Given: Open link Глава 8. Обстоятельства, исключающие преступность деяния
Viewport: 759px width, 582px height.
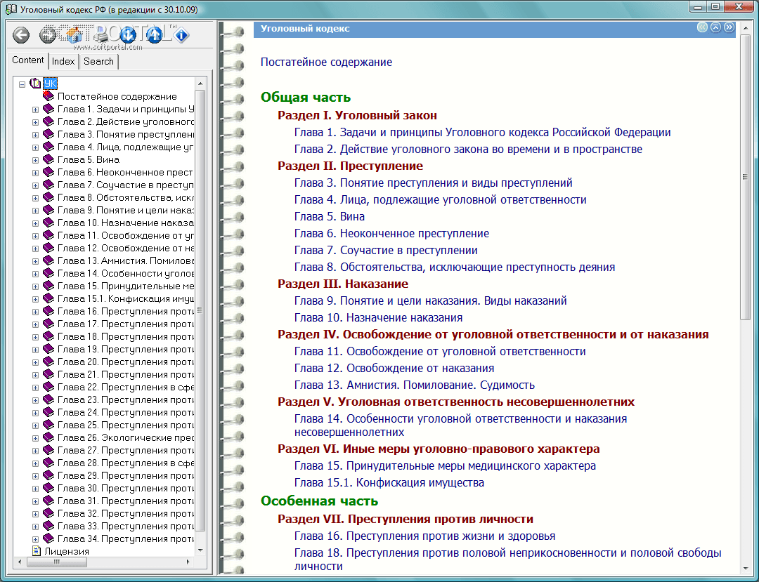Looking at the screenshot, I should click(455, 267).
